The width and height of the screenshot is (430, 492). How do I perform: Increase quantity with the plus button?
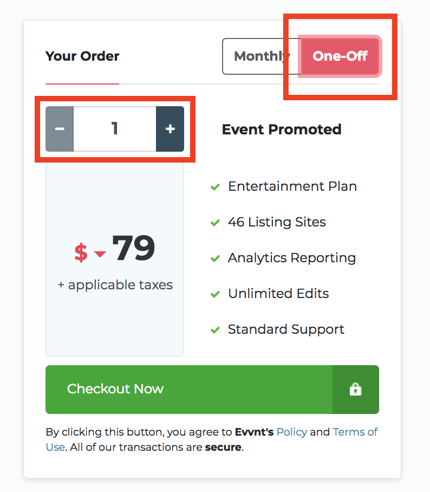170,129
